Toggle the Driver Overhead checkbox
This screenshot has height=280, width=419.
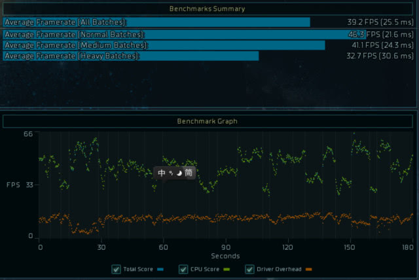coord(249,269)
